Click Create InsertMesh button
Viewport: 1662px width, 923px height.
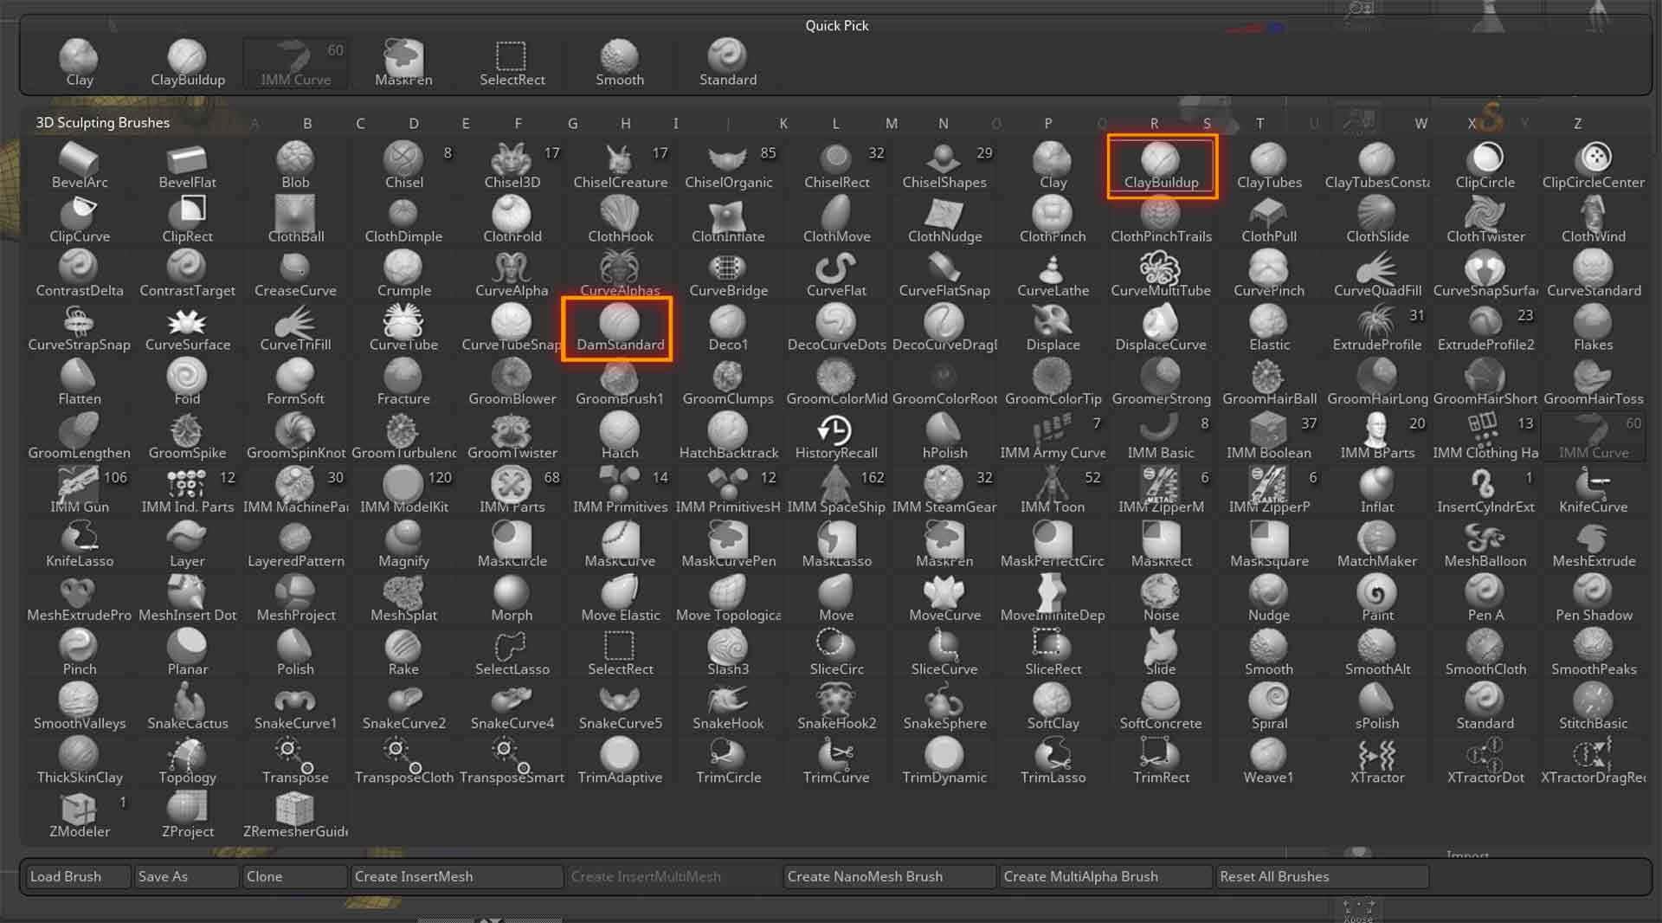455,876
